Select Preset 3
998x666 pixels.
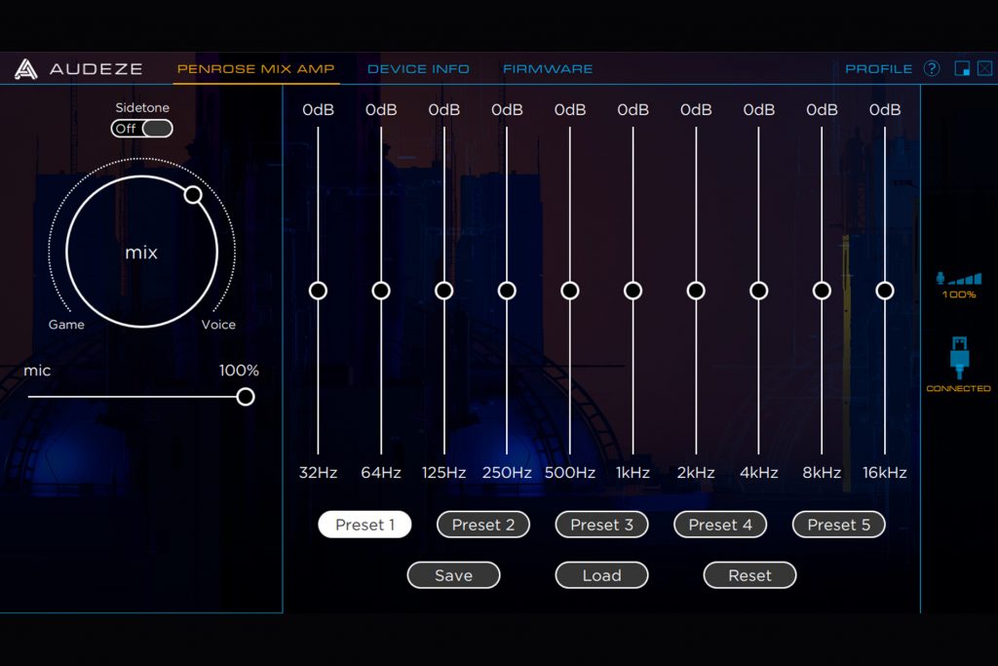click(601, 525)
